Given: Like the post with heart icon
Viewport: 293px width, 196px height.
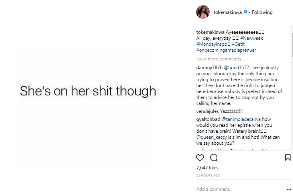Looking at the screenshot, I should 200,158.
